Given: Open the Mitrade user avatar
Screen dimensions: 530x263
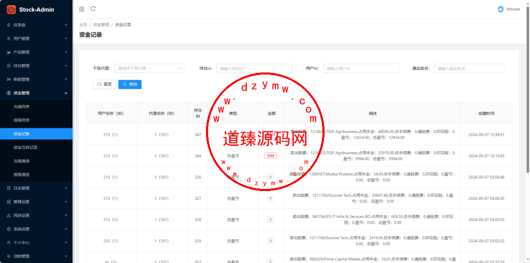Looking at the screenshot, I should point(500,9).
